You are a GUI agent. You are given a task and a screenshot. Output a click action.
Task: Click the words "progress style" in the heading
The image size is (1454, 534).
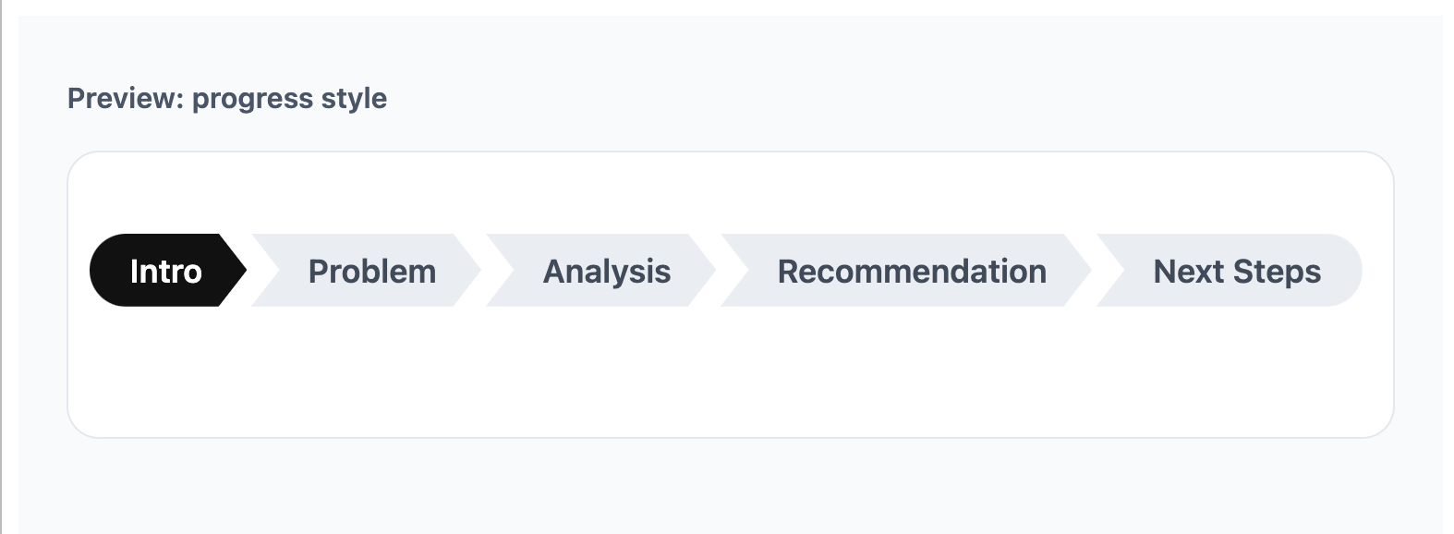289,98
